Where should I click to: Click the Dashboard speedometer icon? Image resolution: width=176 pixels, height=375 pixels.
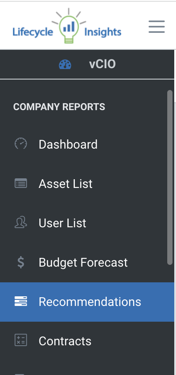21,144
